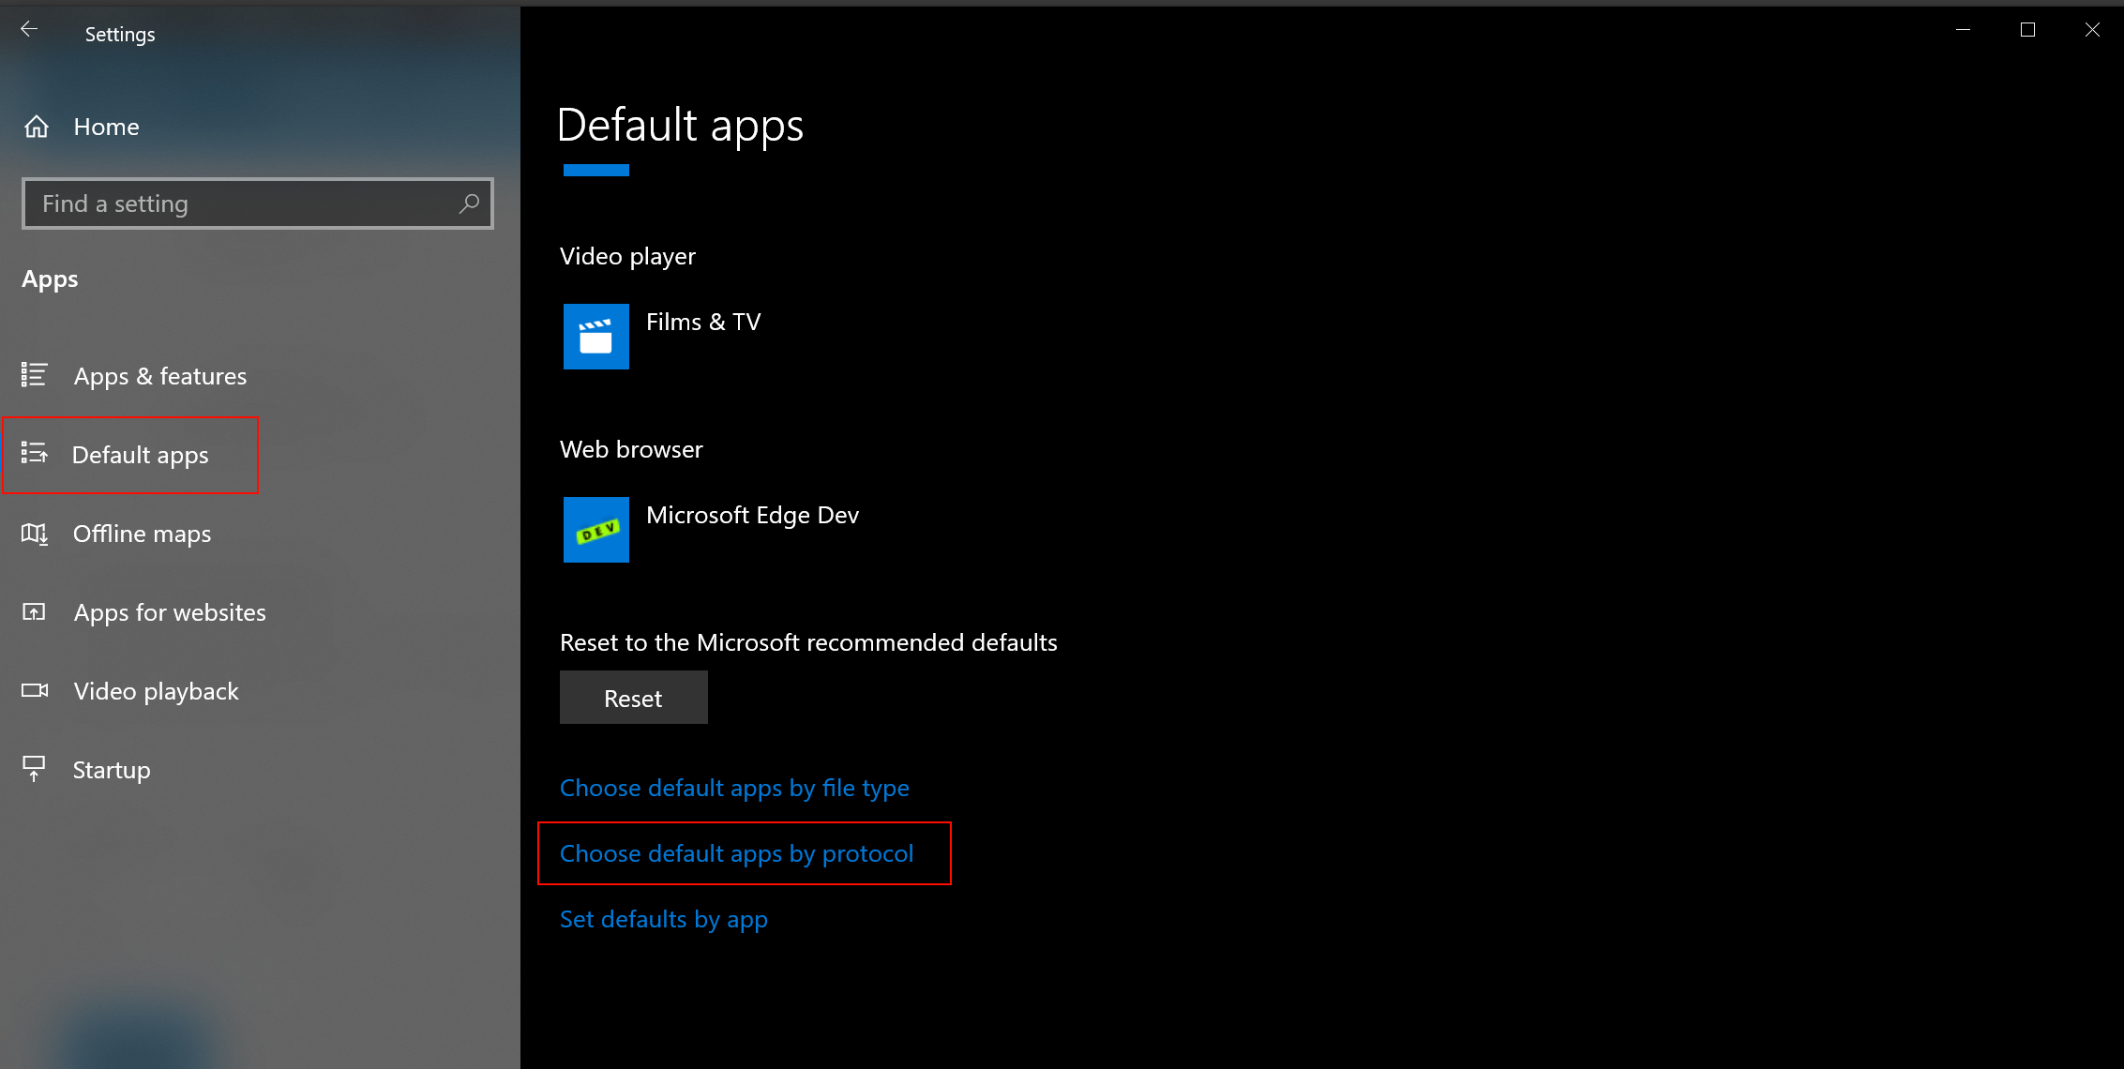Click the Apps for websites icon

pyautogui.click(x=35, y=611)
